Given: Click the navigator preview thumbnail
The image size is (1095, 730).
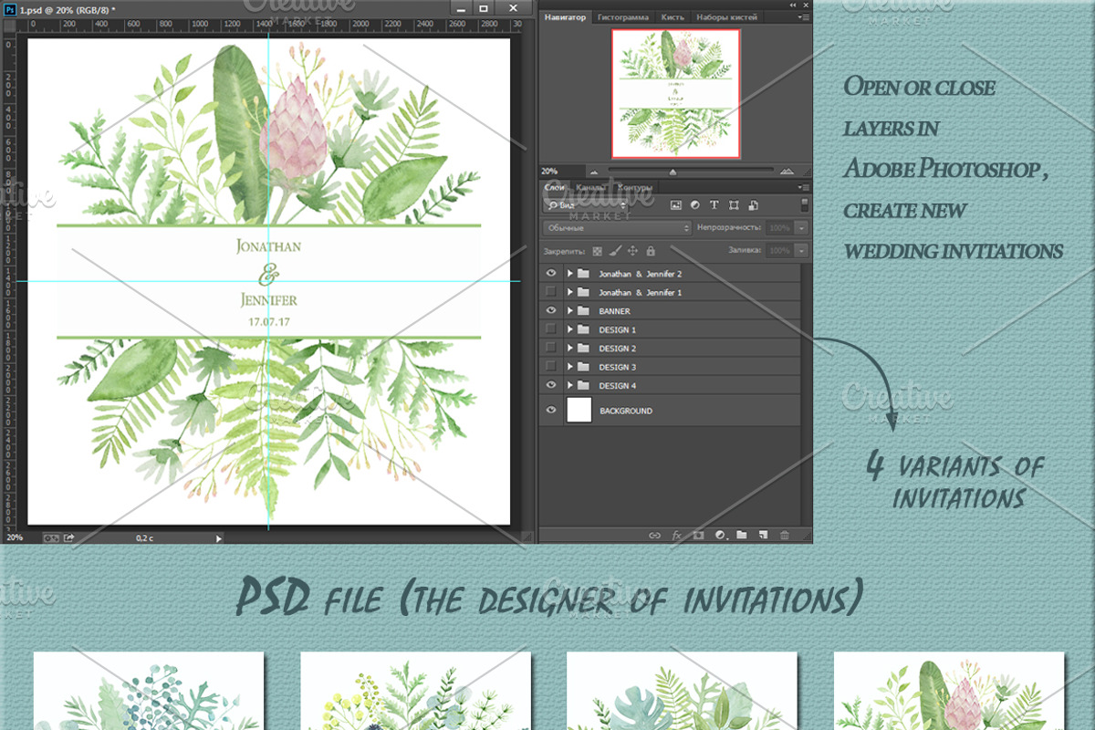Looking at the screenshot, I should (675, 94).
